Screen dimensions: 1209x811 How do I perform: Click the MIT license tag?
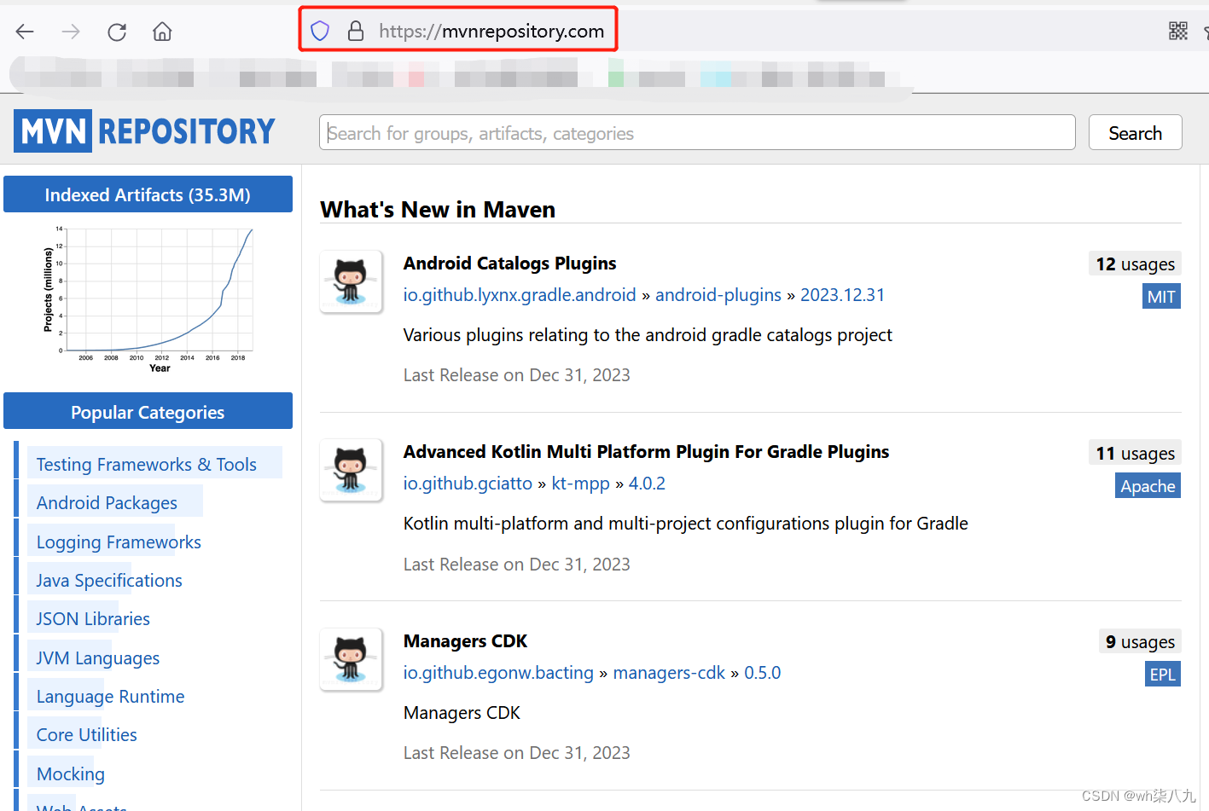(x=1161, y=296)
